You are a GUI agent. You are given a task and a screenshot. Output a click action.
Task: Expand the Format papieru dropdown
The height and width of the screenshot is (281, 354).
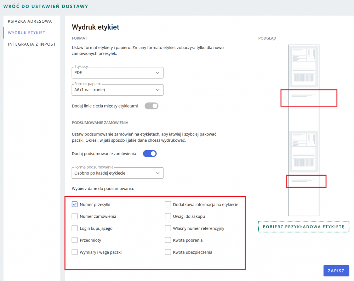[117, 90]
